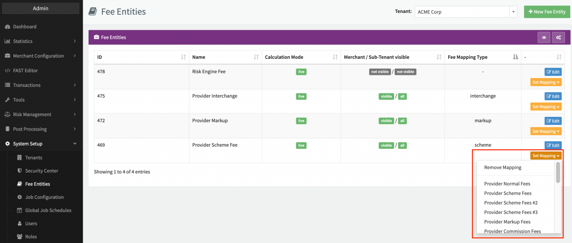Click the Users person icon in sidebar
This screenshot has width=572, height=243.
pyautogui.click(x=20, y=223)
